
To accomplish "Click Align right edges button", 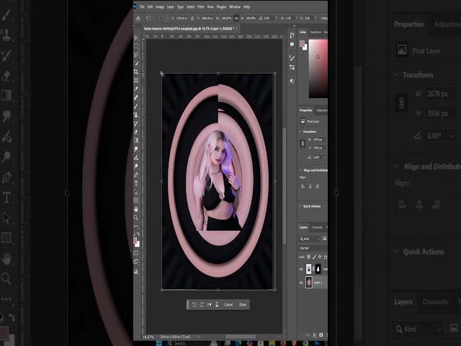I will (x=318, y=186).
